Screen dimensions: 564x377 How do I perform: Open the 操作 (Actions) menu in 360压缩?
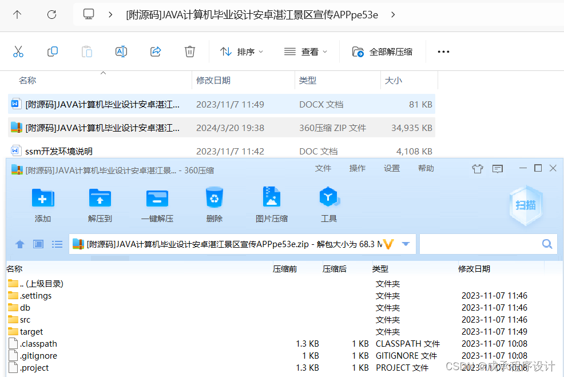[x=357, y=168]
